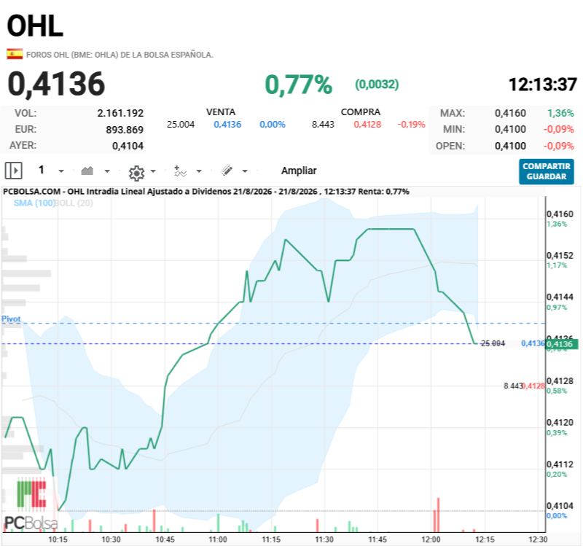Screen dimensions: 583x546
Task: Click the Ampliar button
Action: [x=299, y=171]
